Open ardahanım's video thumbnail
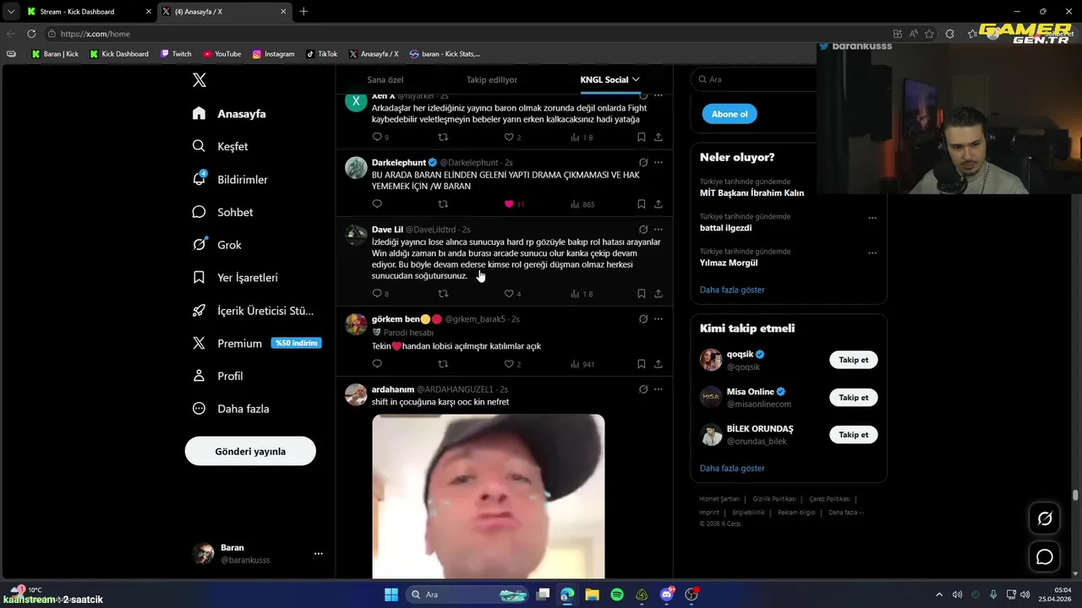 [489, 497]
